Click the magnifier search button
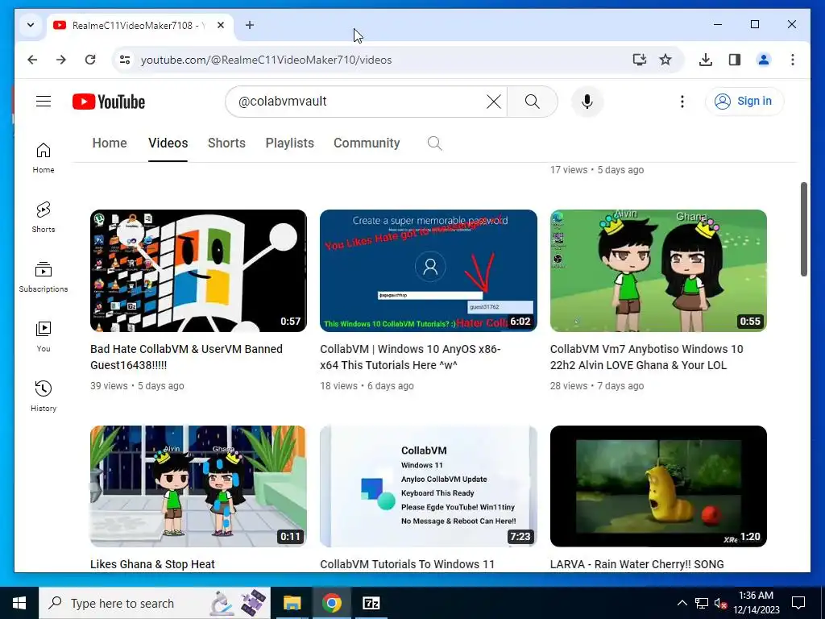 (x=532, y=101)
